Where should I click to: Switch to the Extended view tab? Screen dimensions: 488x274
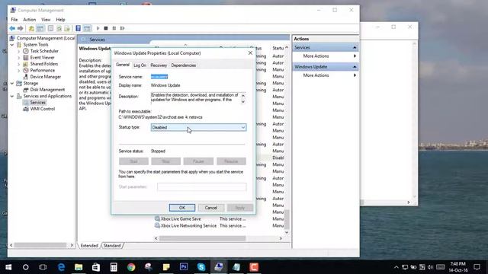pyautogui.click(x=89, y=245)
